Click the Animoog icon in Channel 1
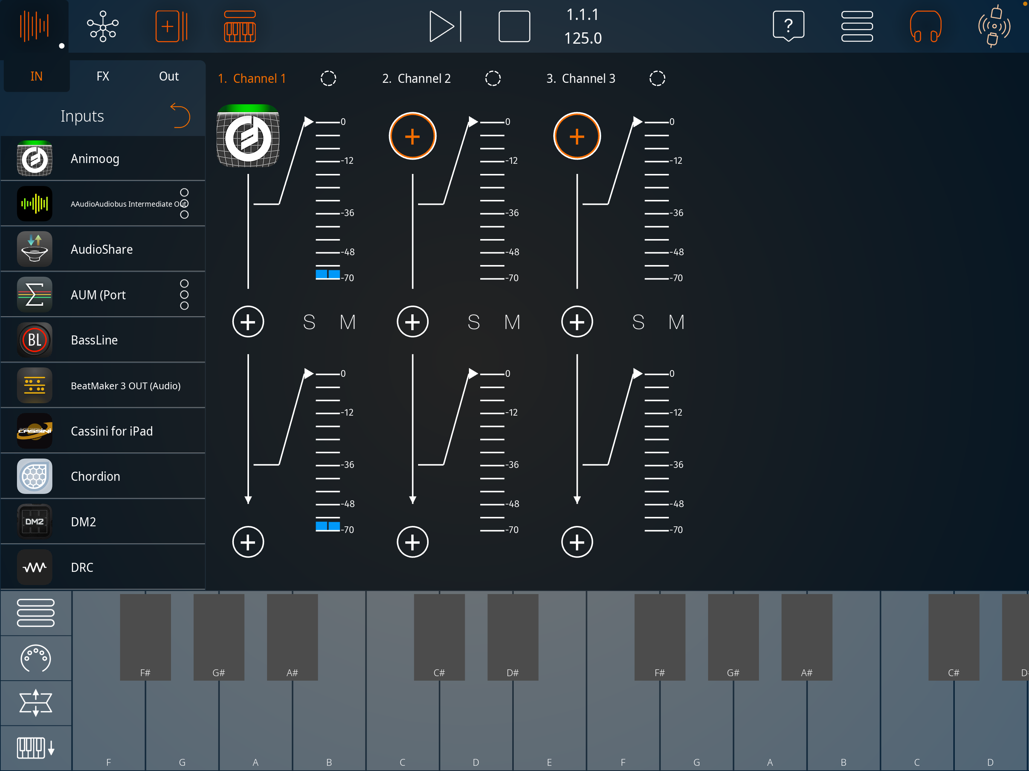This screenshot has height=771, width=1029. coord(248,136)
